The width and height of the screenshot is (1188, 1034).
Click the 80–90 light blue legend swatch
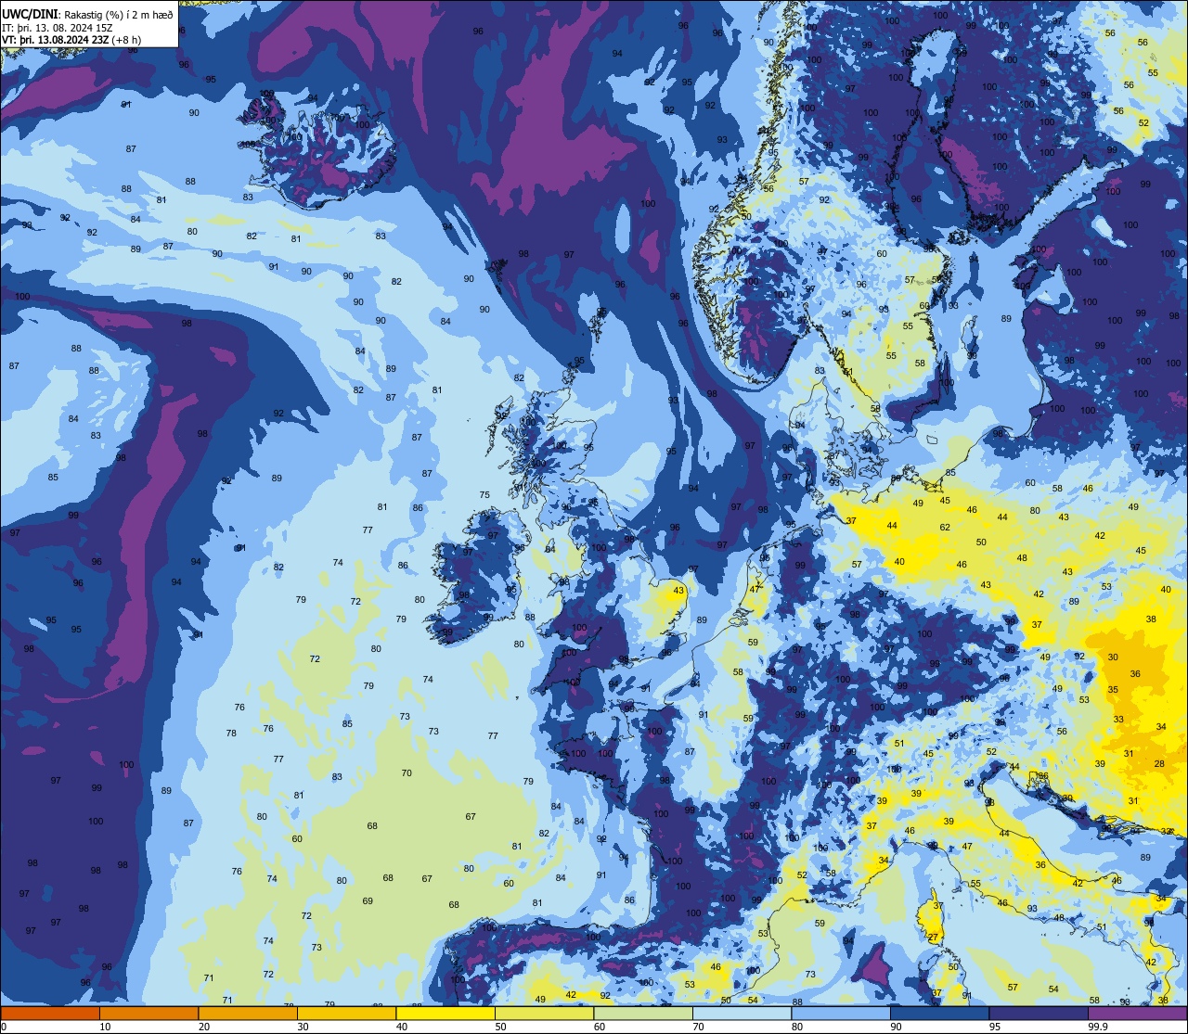841,1013
